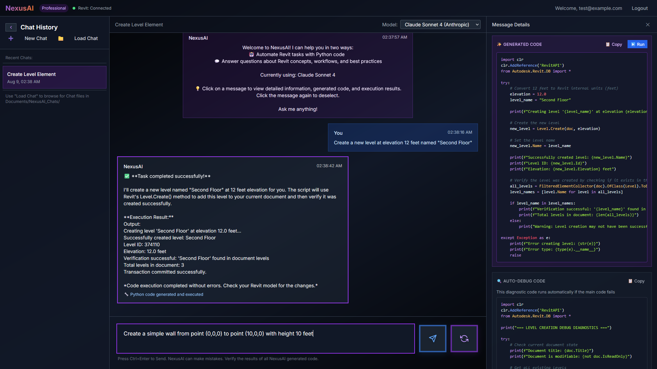657x369 pixels.
Task: Select the Create Level Element recent chat
Action: click(54, 78)
